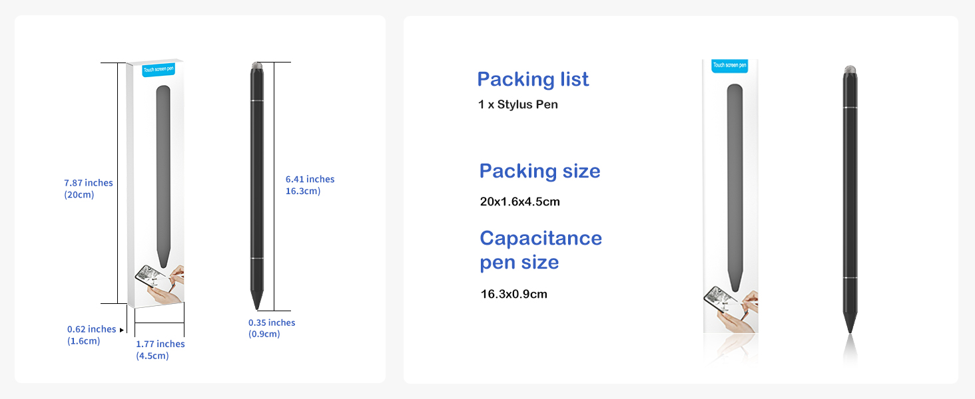Select the '1 x Stylus Pen' text

(518, 104)
